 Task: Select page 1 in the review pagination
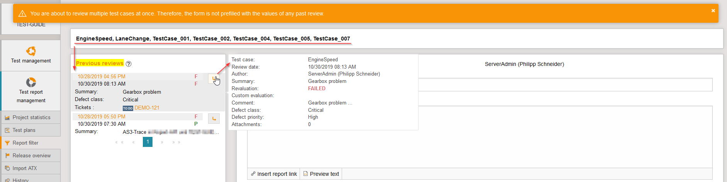(x=147, y=142)
